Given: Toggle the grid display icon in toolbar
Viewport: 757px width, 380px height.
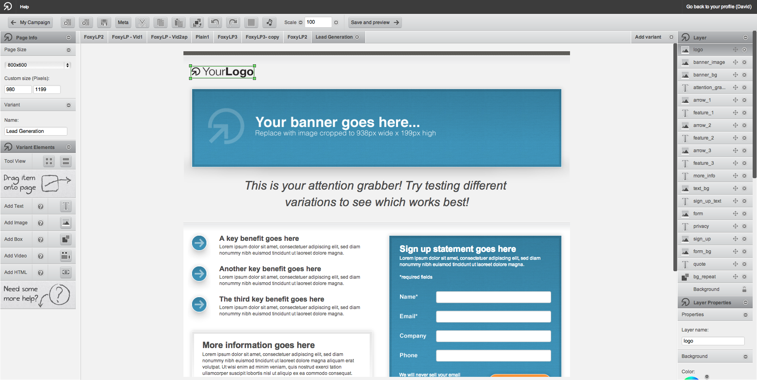Looking at the screenshot, I should coord(251,22).
